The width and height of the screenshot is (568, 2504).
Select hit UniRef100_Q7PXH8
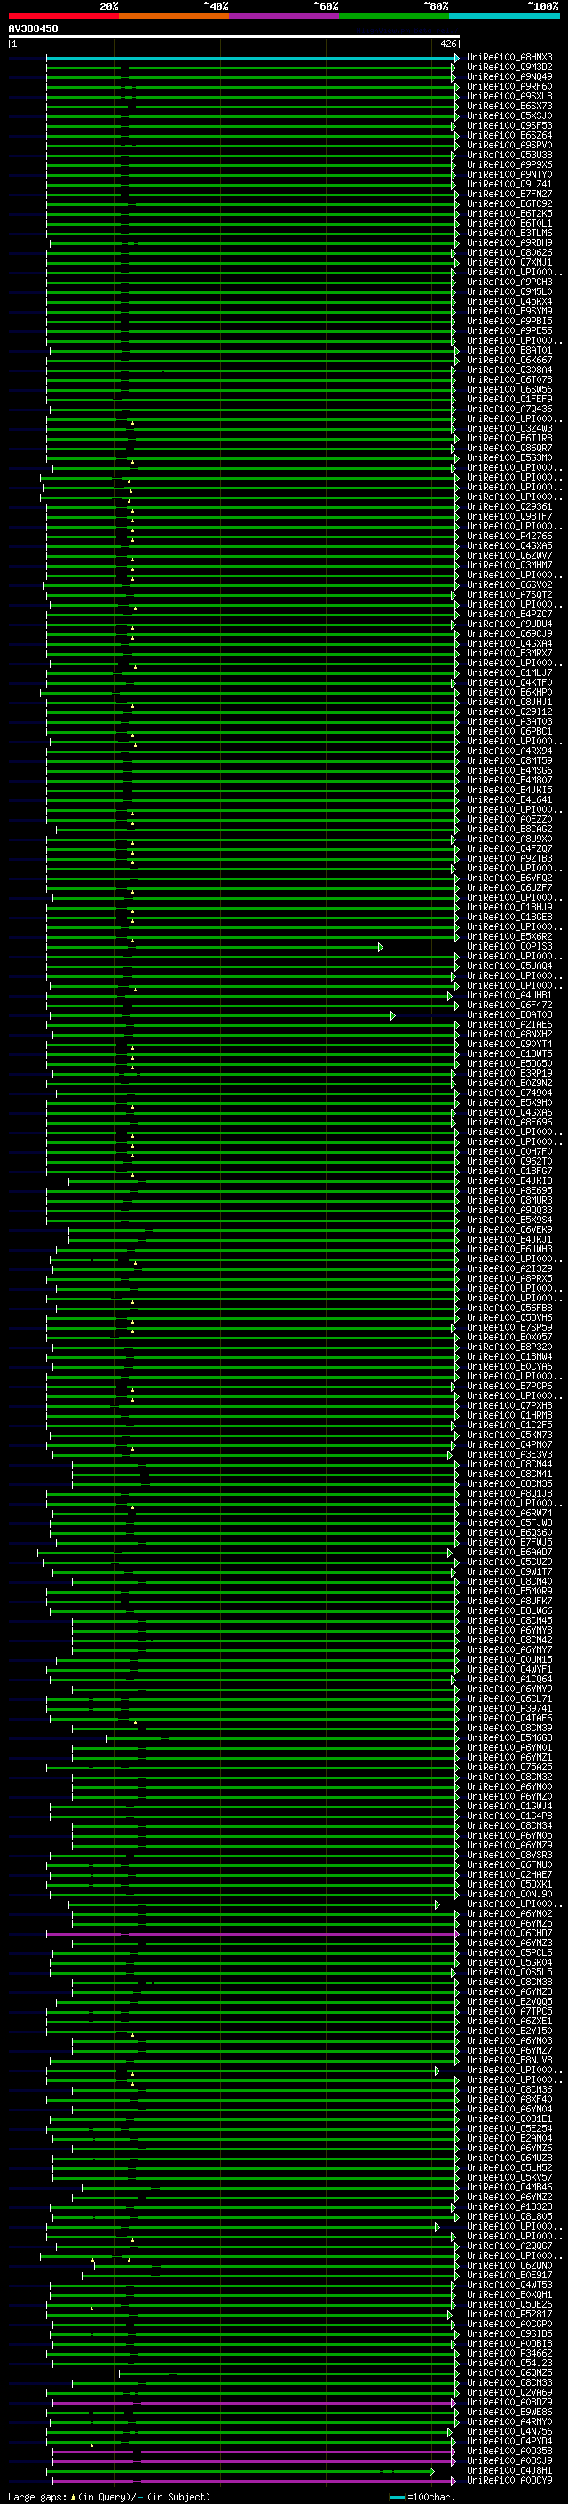click(x=509, y=1405)
